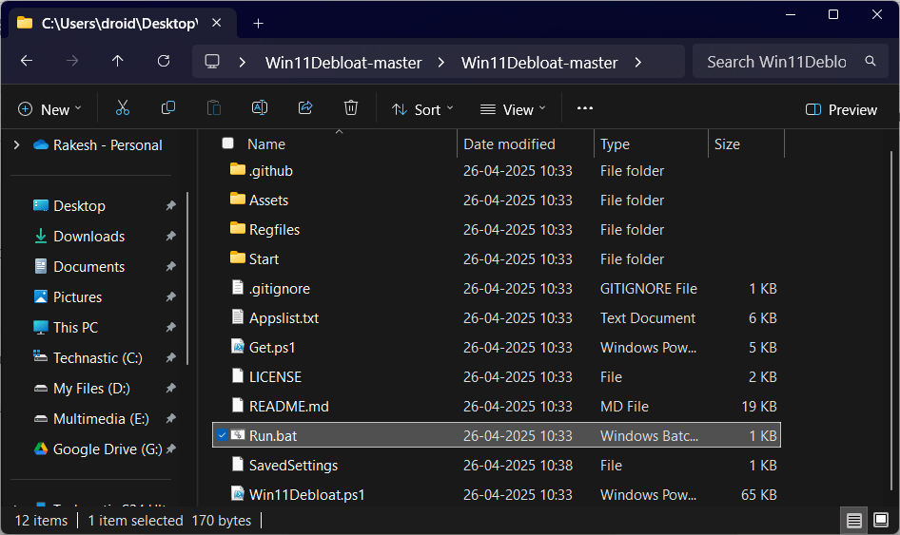Screen dimensions: 900x535
Task: Expand the Rakesh - Personal tree node
Action: [x=16, y=145]
